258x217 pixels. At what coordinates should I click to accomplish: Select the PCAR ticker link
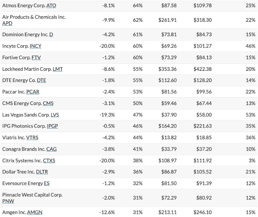click(33, 92)
